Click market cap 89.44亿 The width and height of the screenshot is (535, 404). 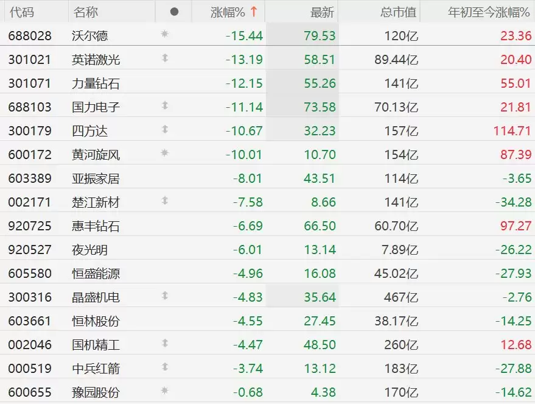[396, 60]
